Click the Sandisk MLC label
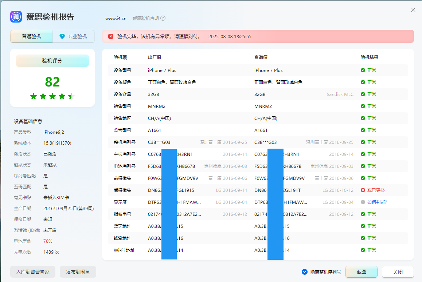Image resolution: width=422 pixels, height=282 pixels. [340, 94]
